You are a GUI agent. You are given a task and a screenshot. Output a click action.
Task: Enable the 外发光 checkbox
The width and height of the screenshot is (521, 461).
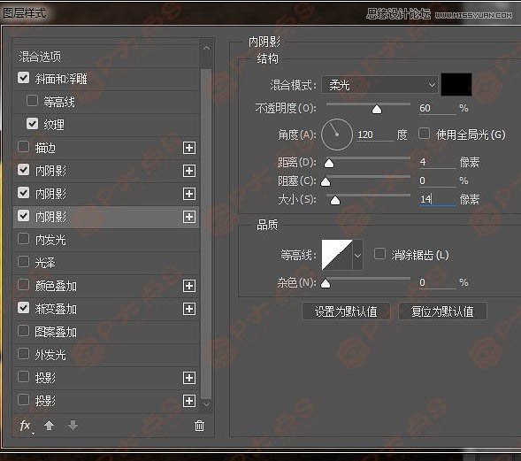(x=23, y=354)
